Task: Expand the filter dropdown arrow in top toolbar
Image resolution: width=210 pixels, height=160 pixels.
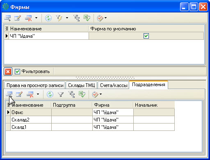Action: pyautogui.click(x=67, y=18)
